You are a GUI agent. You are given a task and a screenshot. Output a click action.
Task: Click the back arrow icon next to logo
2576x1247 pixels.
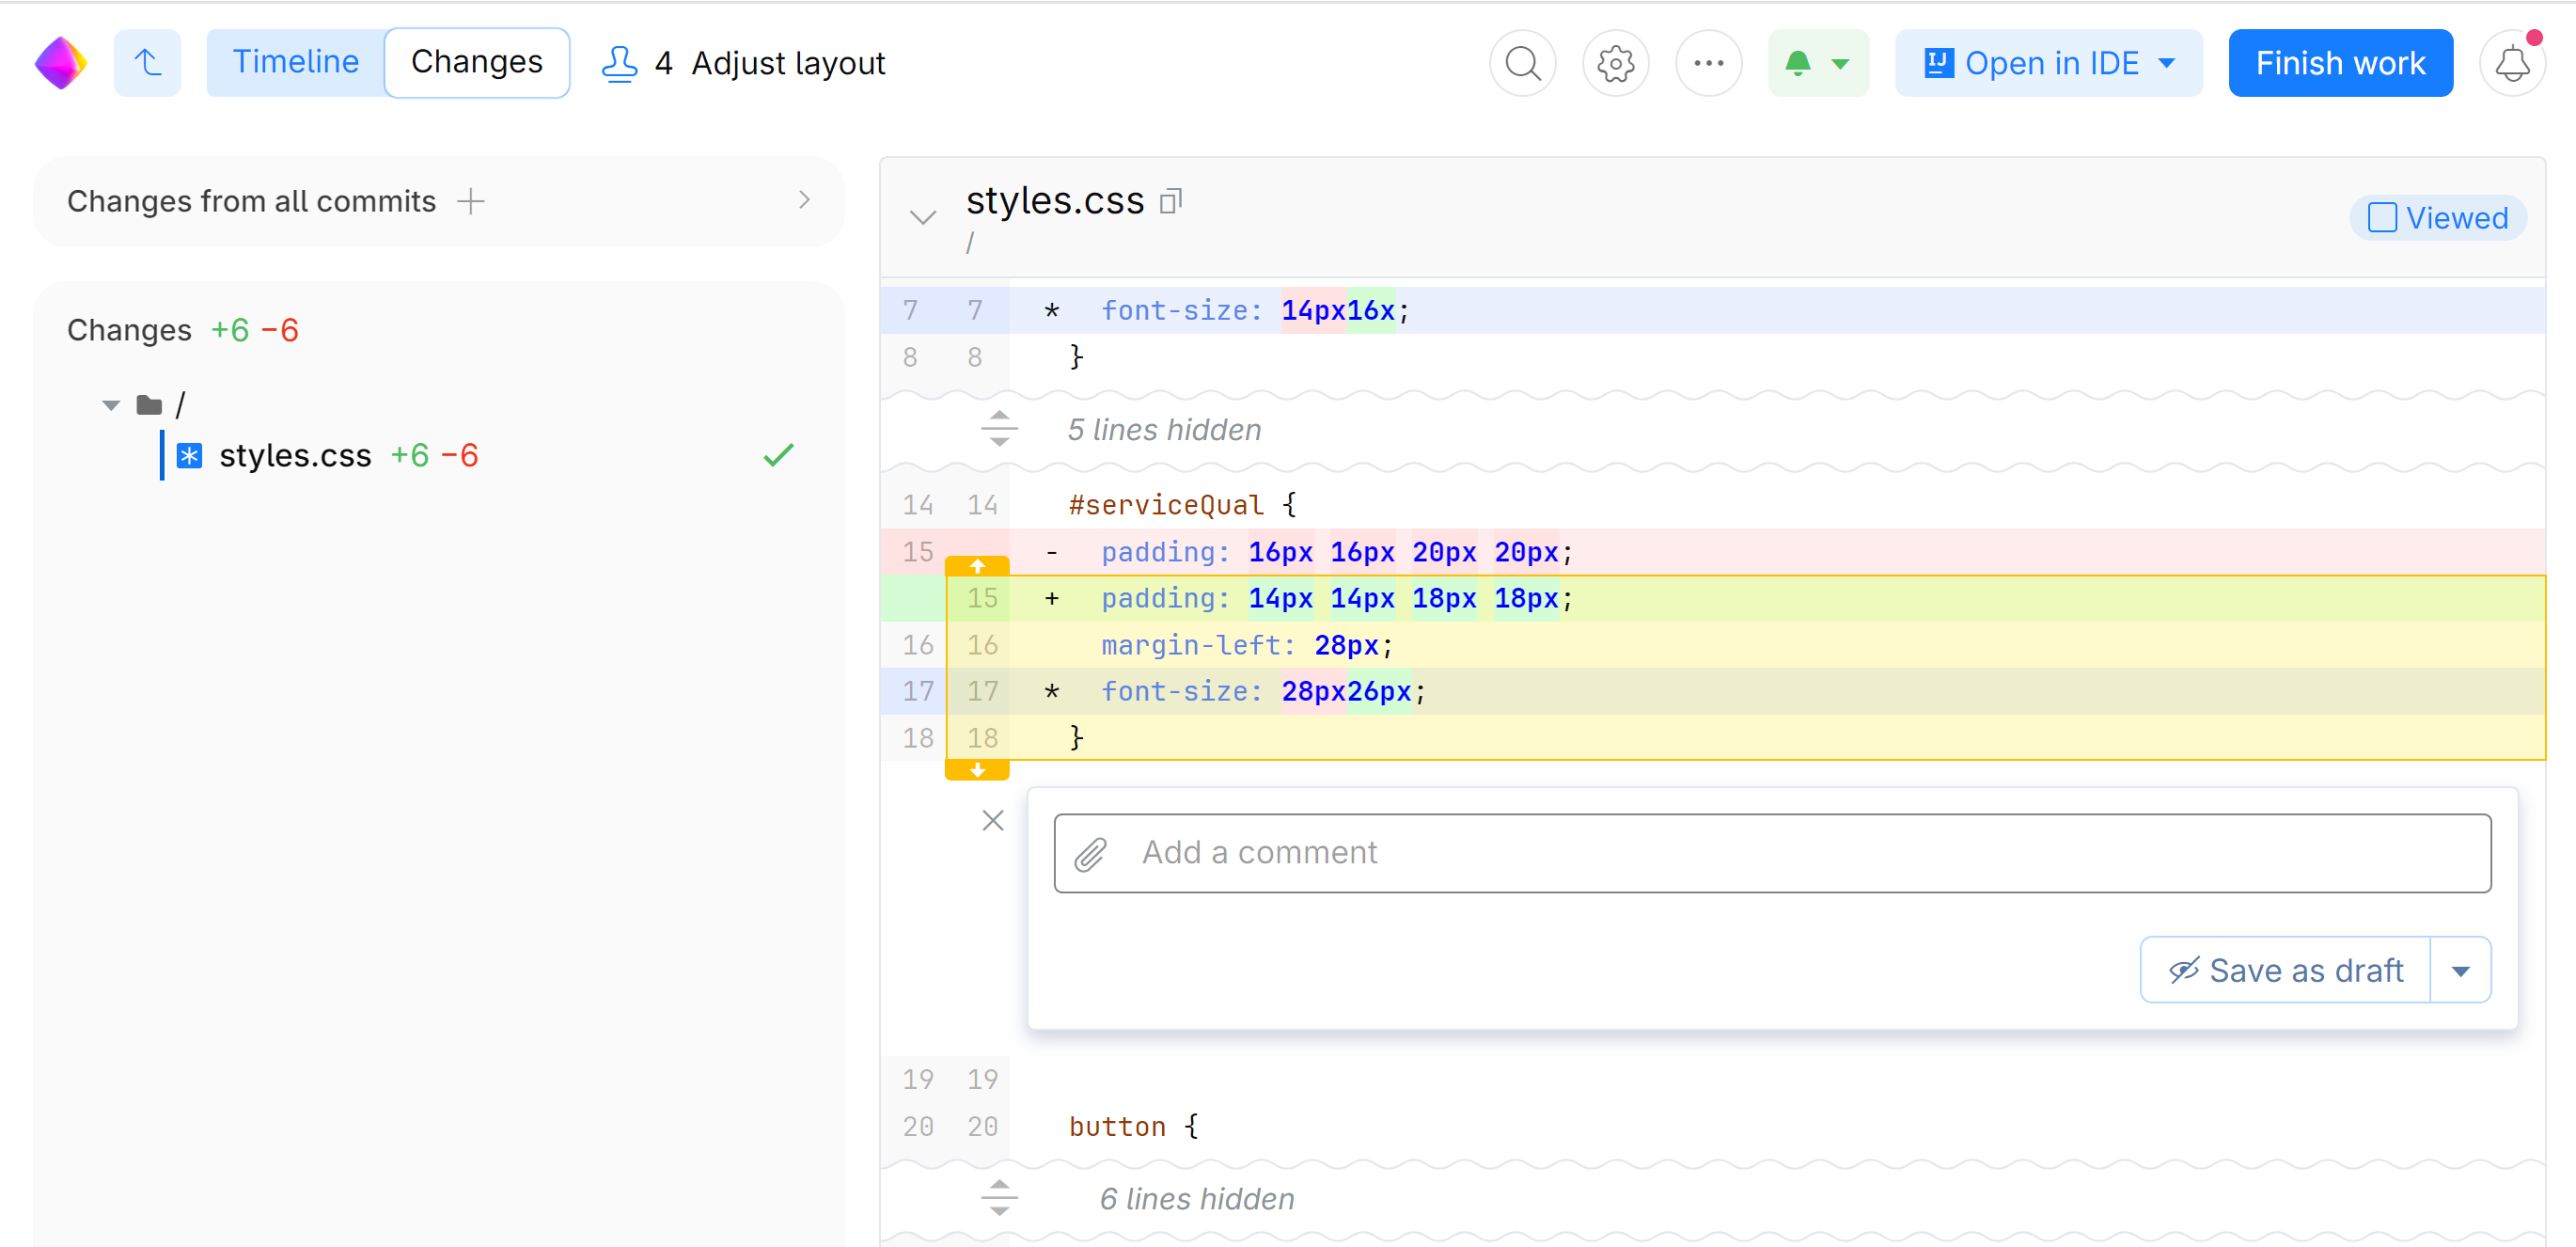click(x=147, y=63)
